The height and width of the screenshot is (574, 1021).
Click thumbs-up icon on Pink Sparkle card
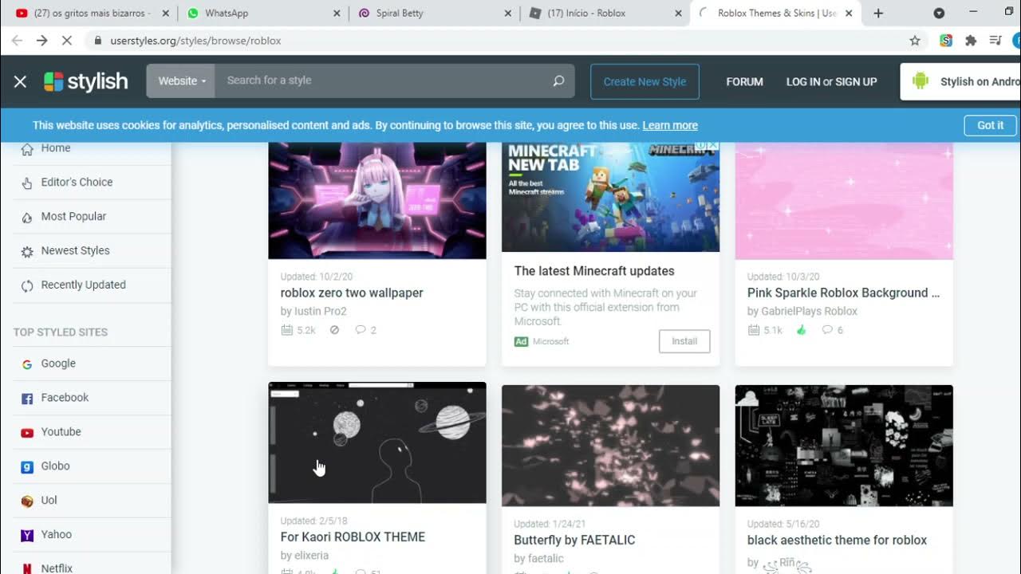pos(802,330)
